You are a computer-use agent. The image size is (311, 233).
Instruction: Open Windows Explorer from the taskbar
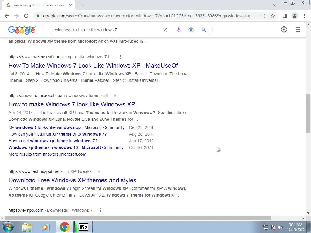click(27, 227)
